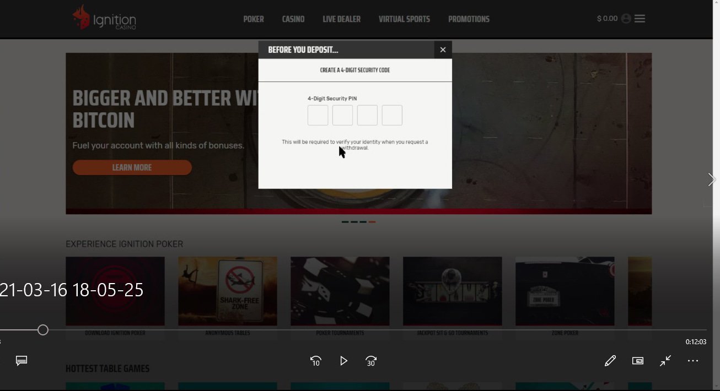Viewport: 720px width, 391px height.
Task: Skip back 10 seconds
Action: pyautogui.click(x=315, y=361)
